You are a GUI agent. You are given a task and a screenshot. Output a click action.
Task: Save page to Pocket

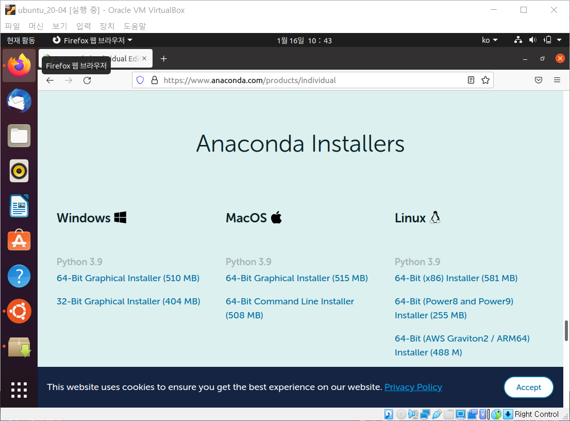(539, 80)
